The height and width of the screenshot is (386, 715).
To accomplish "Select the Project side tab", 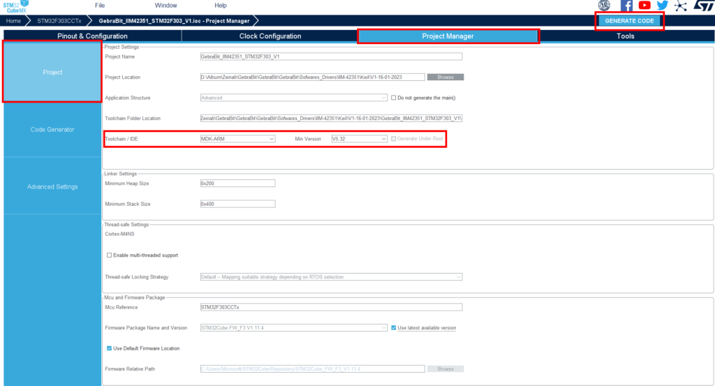I will coord(52,72).
